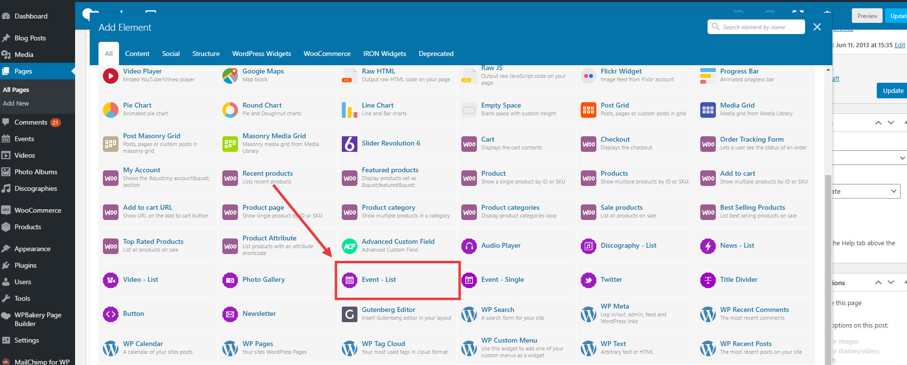The height and width of the screenshot is (365, 907).
Task: Select the Gutenberg Editor icon
Action: [x=350, y=314]
